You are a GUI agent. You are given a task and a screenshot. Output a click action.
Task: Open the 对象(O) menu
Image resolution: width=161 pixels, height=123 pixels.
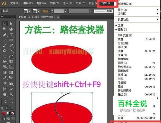pos(41,3)
